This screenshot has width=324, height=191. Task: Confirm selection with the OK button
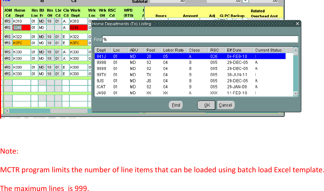pos(206,105)
